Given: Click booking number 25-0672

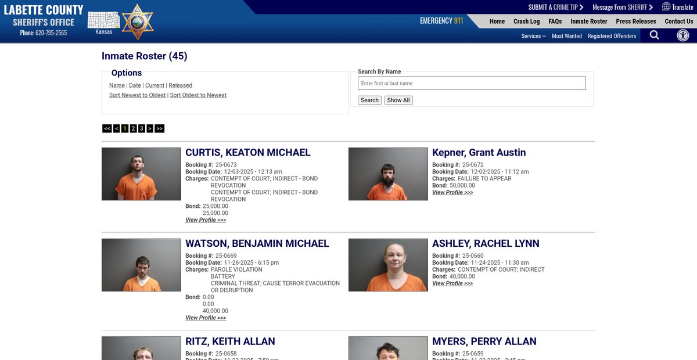Looking at the screenshot, I should pyautogui.click(x=473, y=165).
